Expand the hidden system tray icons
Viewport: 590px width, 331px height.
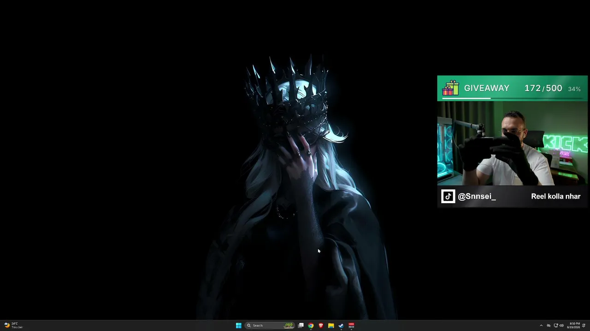click(x=541, y=325)
